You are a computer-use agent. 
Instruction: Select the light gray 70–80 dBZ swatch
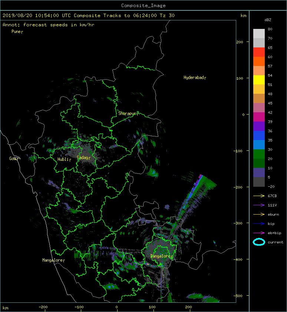pyautogui.click(x=259, y=34)
